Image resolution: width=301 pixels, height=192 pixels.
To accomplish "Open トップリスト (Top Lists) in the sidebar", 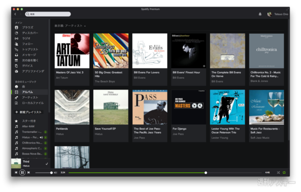I will [x=30, y=49].
